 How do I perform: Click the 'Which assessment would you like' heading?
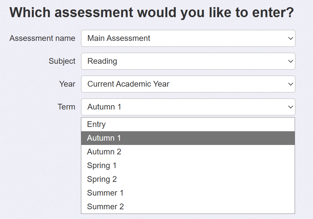click(152, 13)
